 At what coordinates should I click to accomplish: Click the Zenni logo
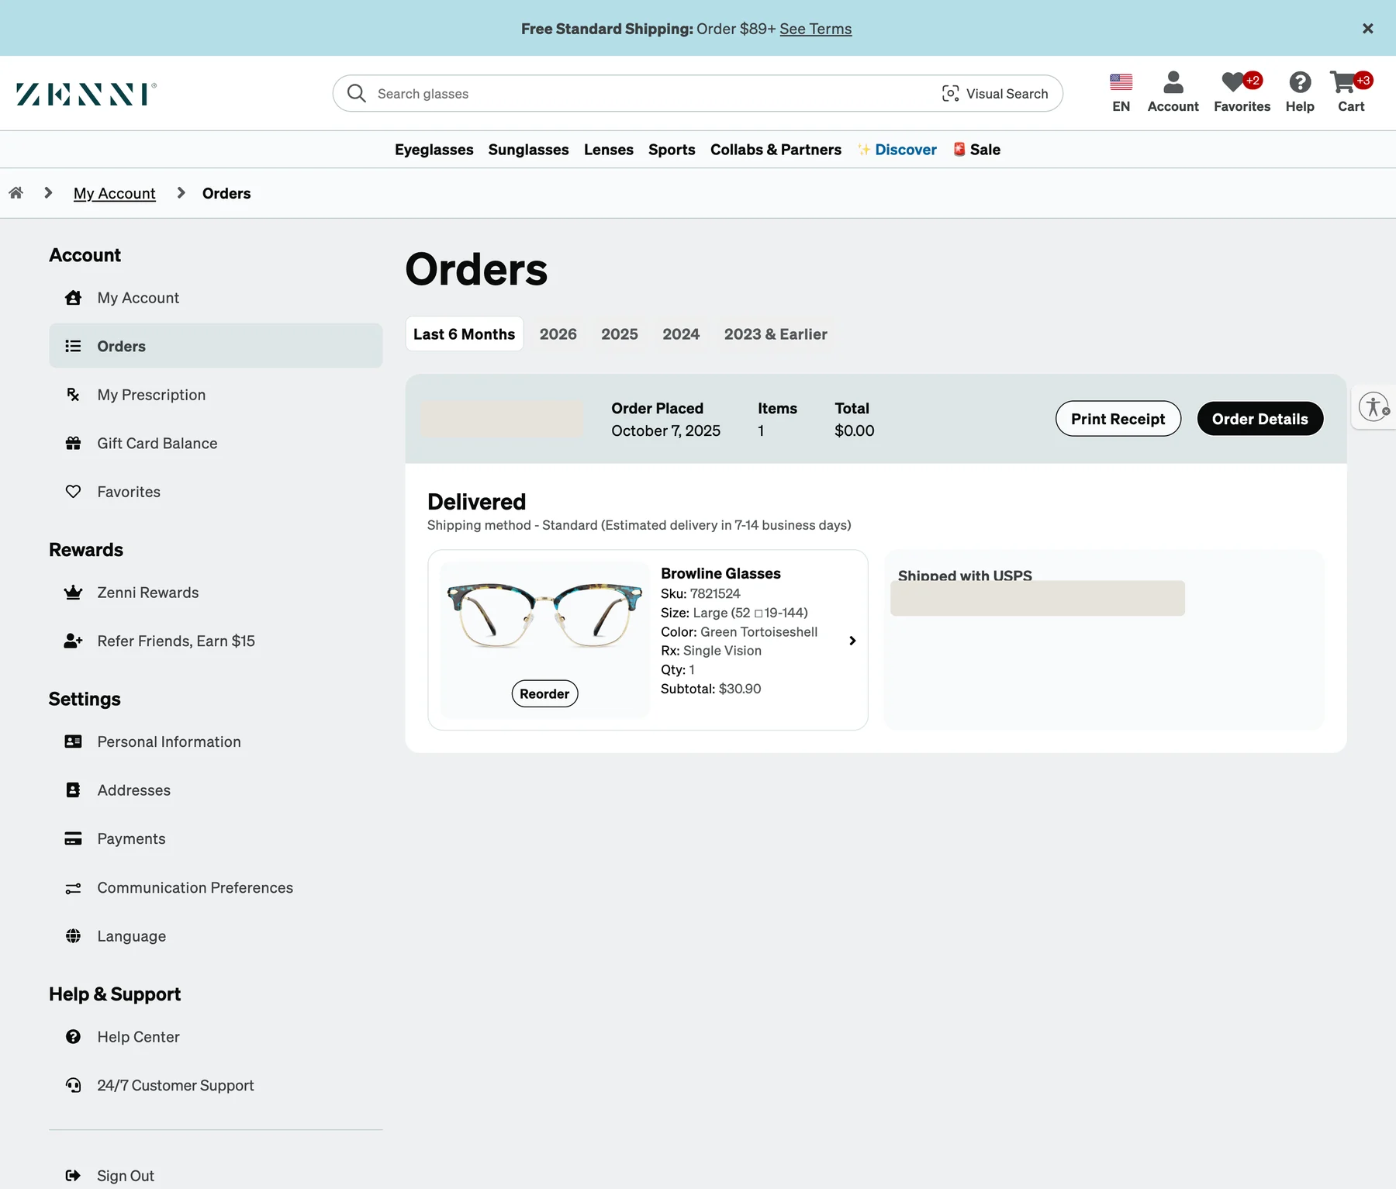[86, 94]
